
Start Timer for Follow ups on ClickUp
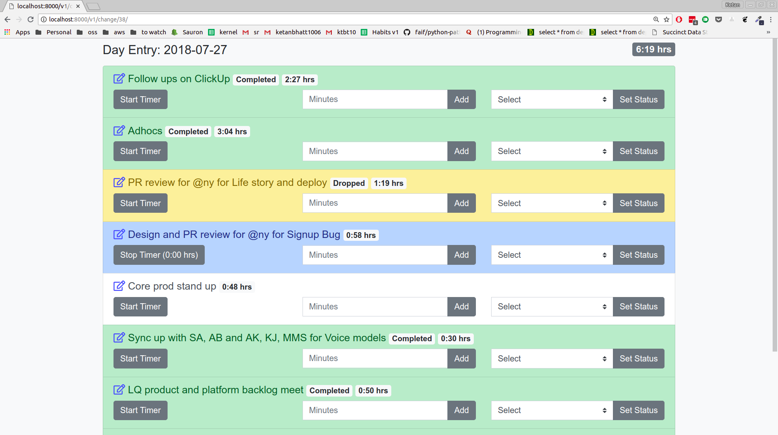pyautogui.click(x=140, y=100)
